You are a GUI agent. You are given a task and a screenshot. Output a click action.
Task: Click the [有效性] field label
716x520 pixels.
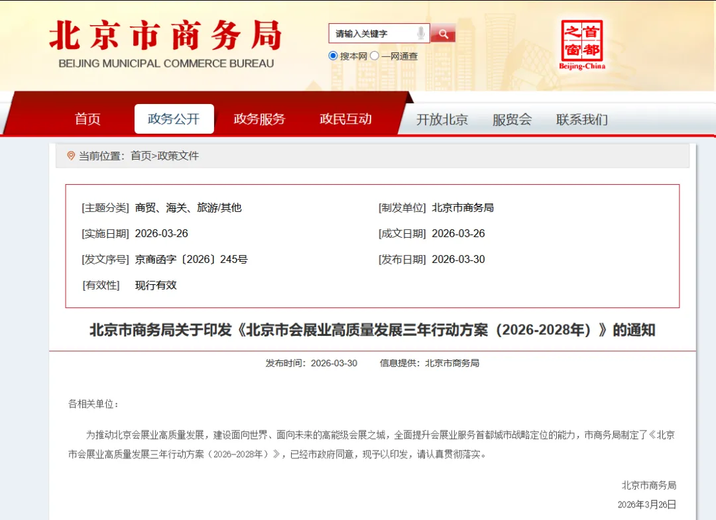point(101,286)
